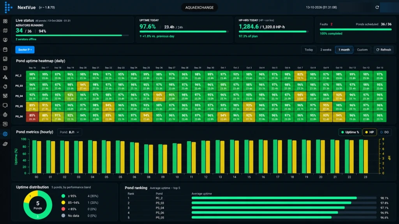Click the top-right reload icon in header
This screenshot has height=224, width=399.
click(x=377, y=7)
